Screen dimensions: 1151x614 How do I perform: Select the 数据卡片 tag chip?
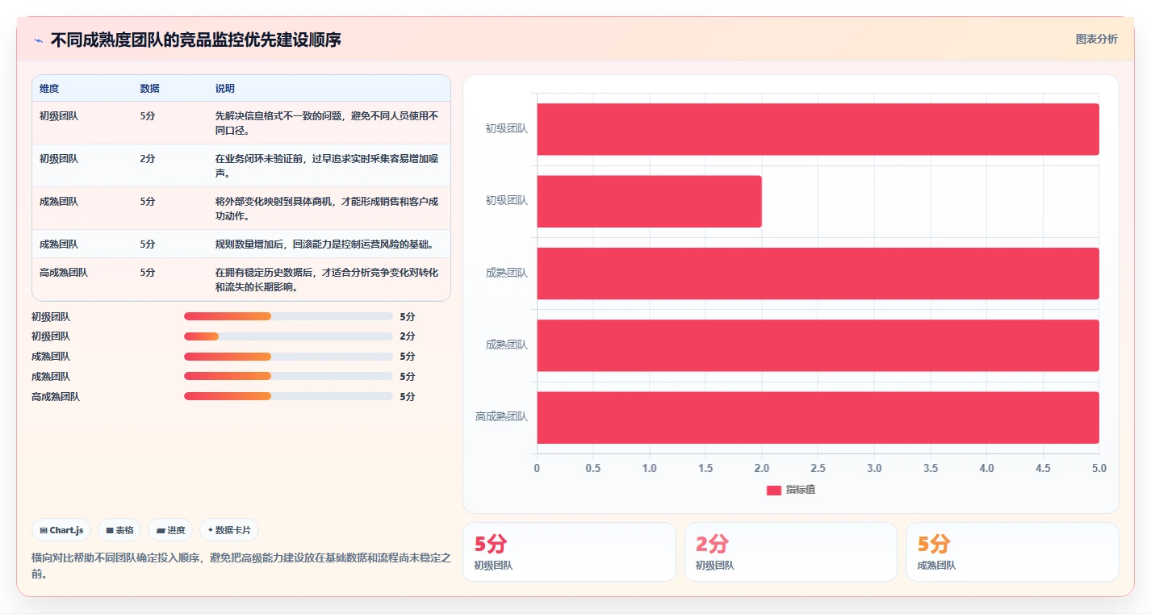click(229, 530)
